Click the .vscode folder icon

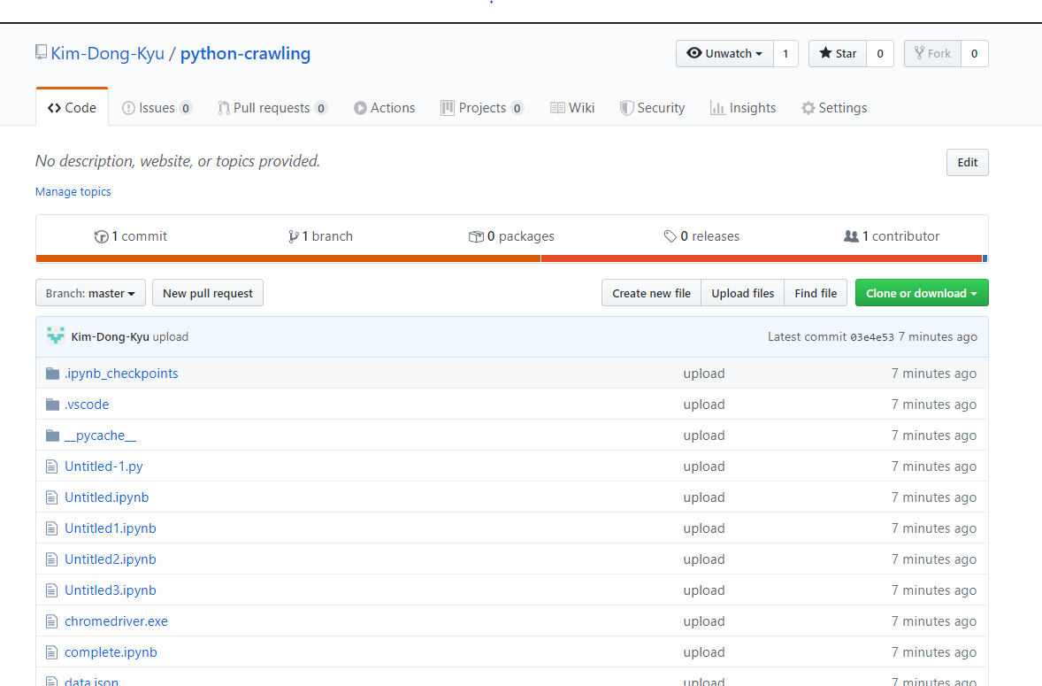coord(52,405)
